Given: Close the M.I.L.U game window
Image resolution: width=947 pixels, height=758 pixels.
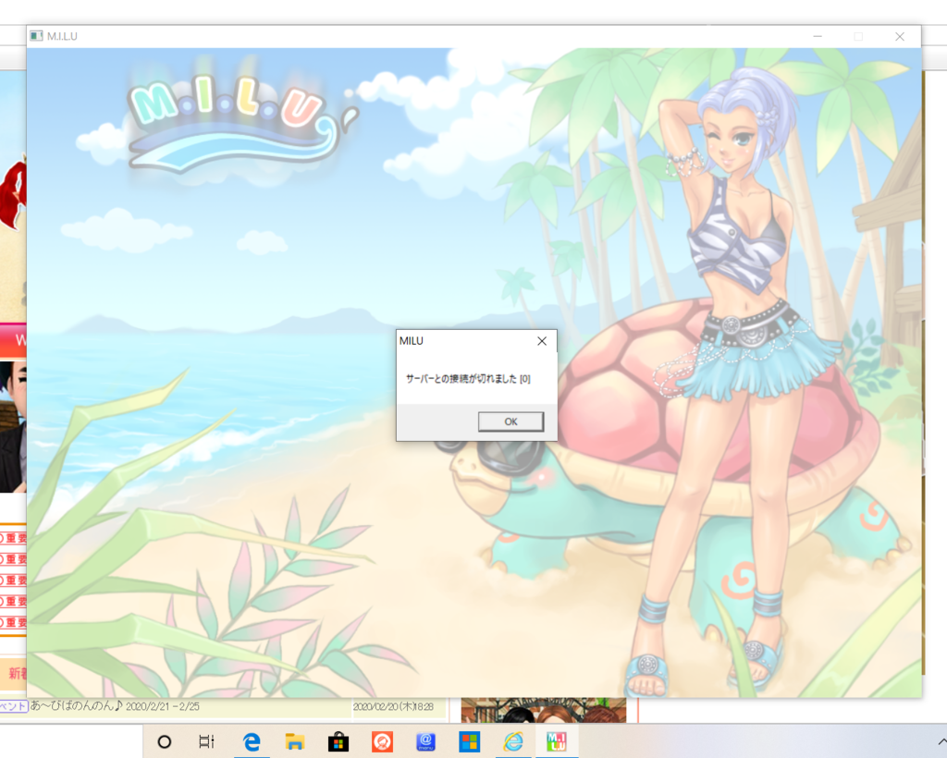Looking at the screenshot, I should click(x=899, y=36).
